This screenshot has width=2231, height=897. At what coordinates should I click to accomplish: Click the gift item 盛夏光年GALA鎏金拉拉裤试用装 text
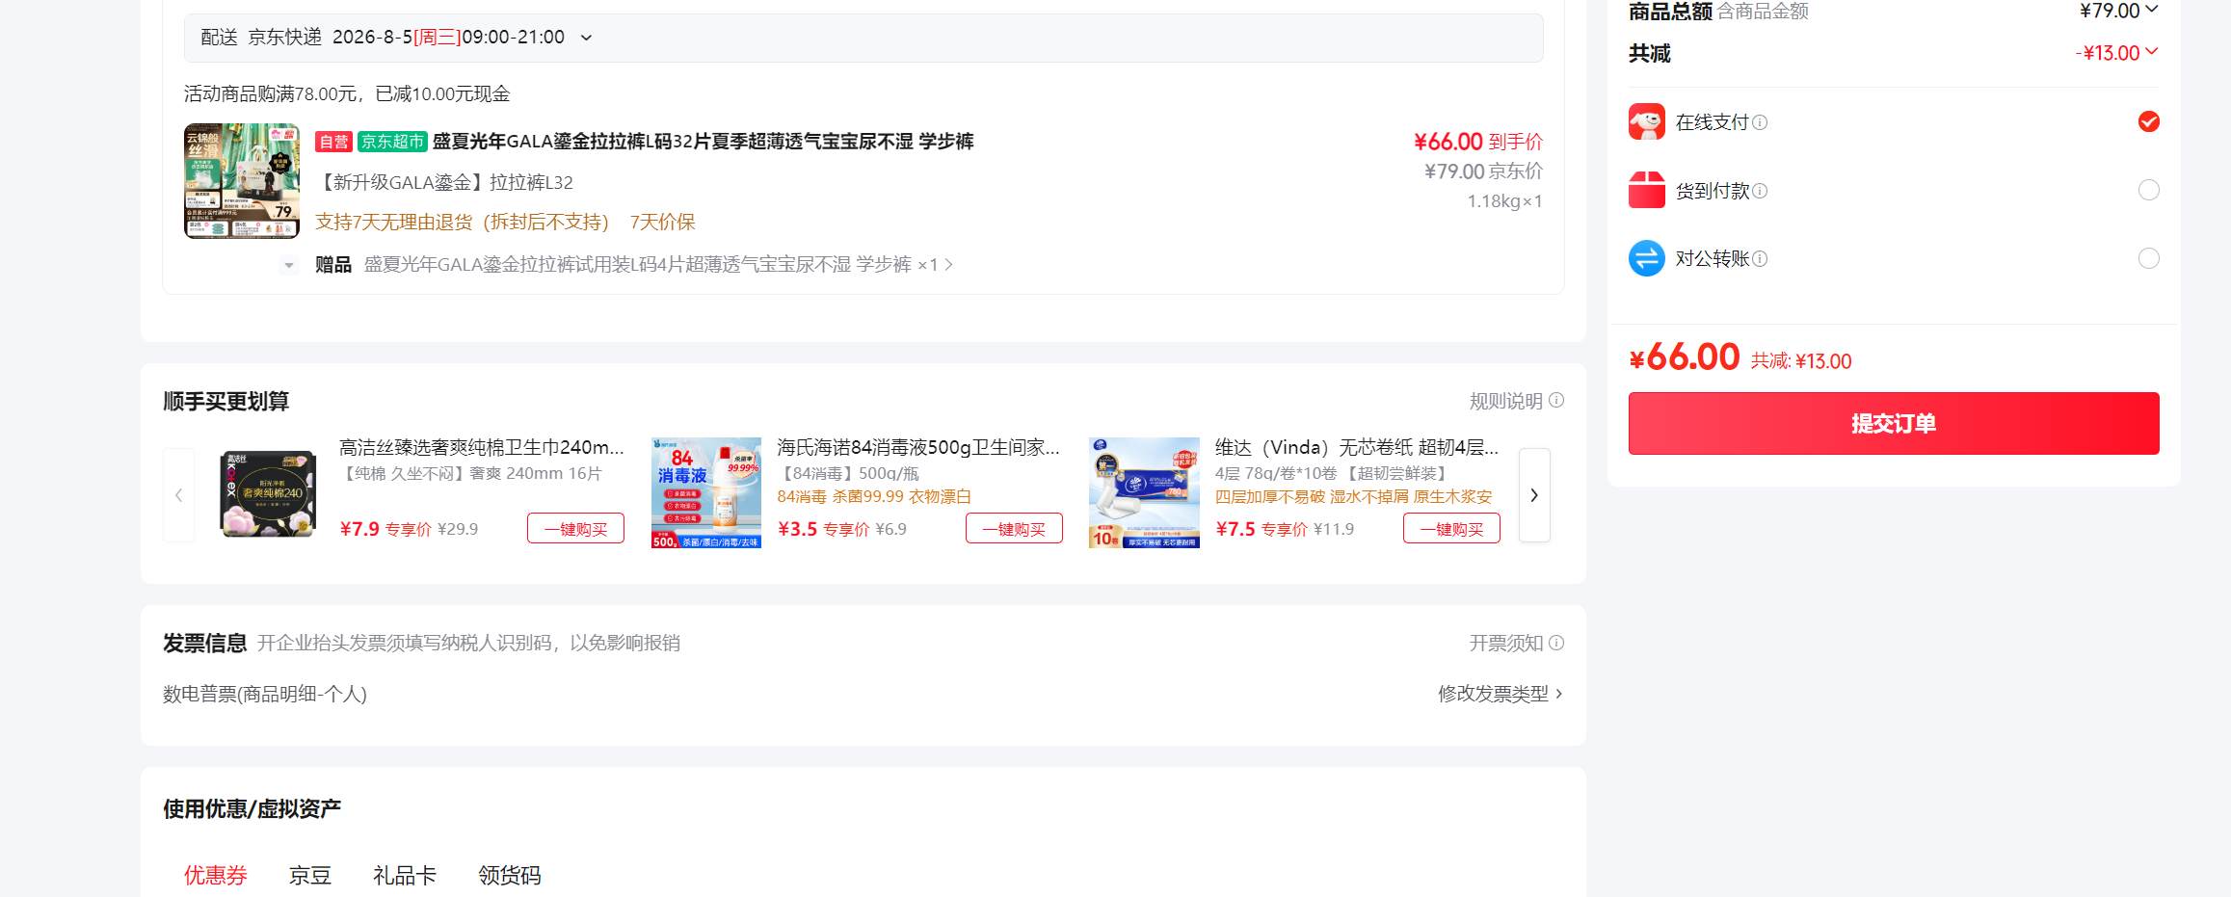(637, 265)
